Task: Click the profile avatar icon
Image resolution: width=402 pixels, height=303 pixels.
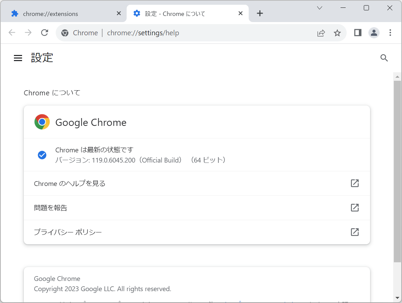Action: [x=374, y=33]
